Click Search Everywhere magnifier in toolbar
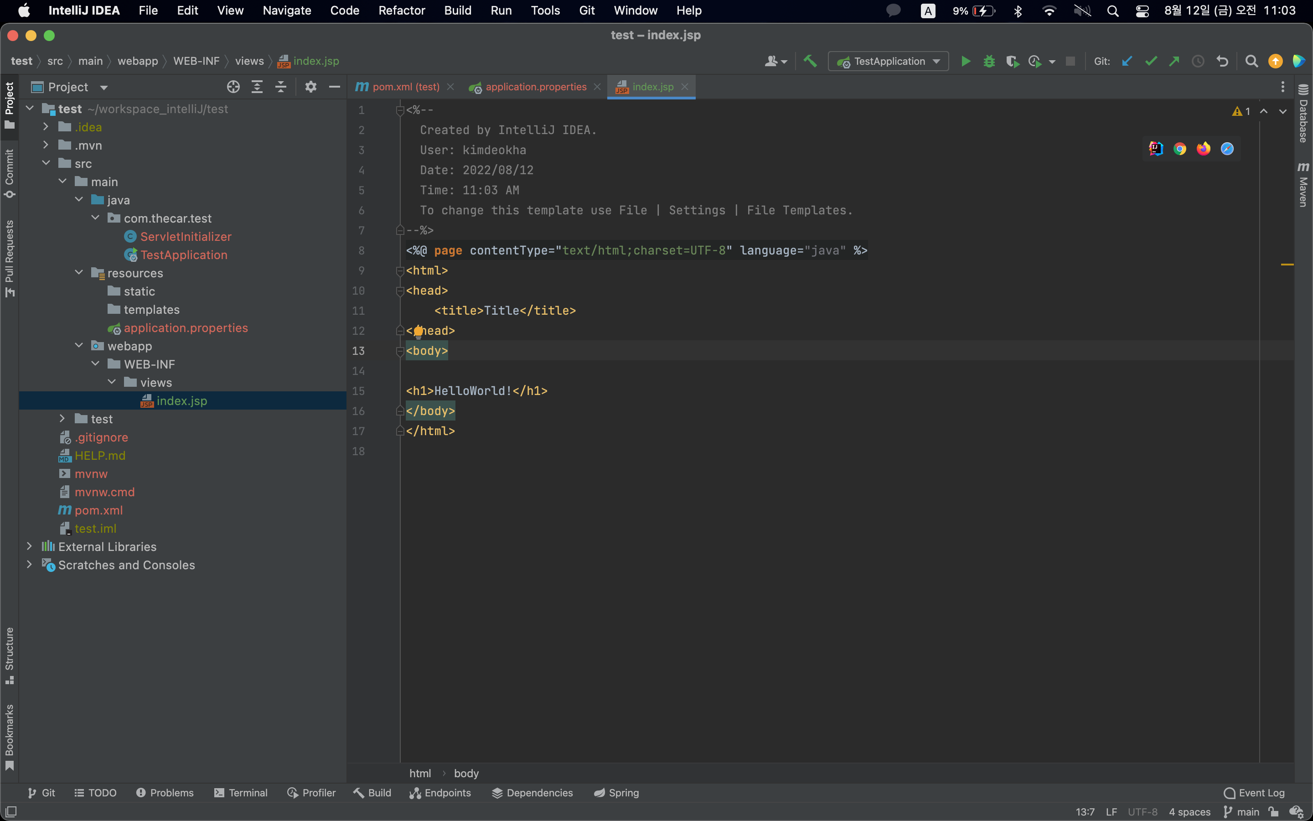The image size is (1313, 821). pyautogui.click(x=1251, y=62)
